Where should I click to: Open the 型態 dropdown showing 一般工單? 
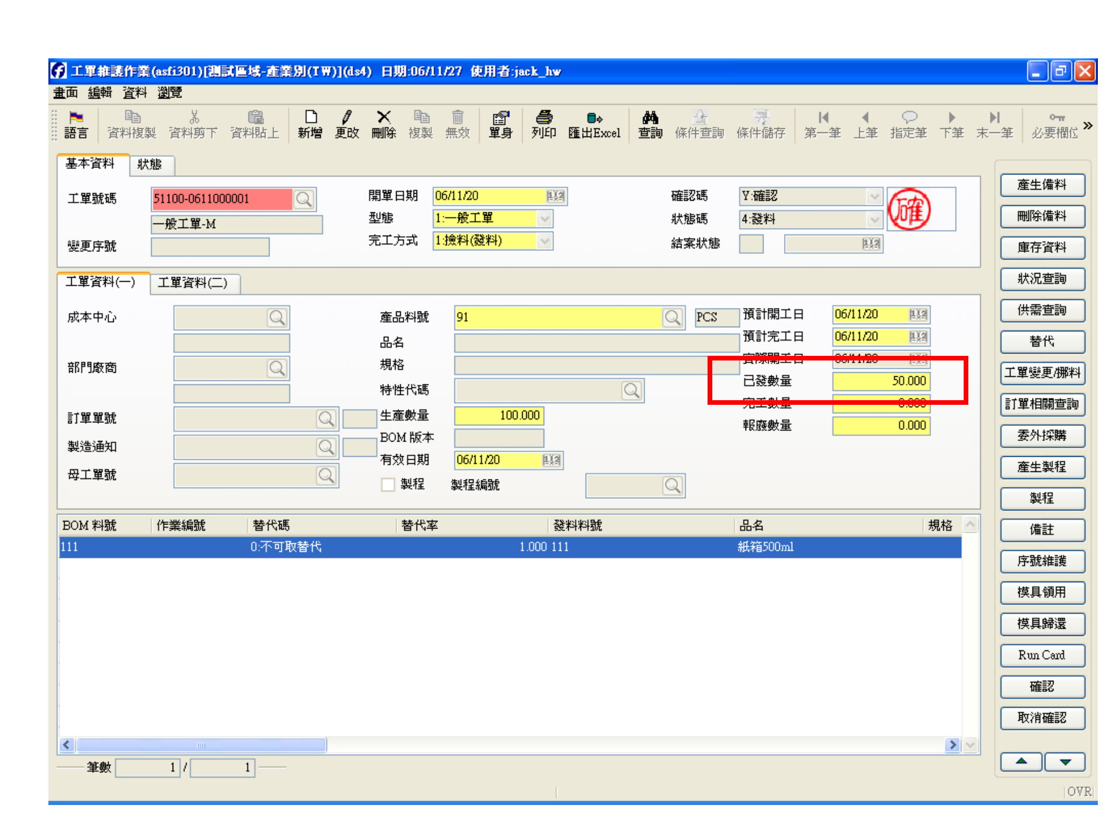544,219
